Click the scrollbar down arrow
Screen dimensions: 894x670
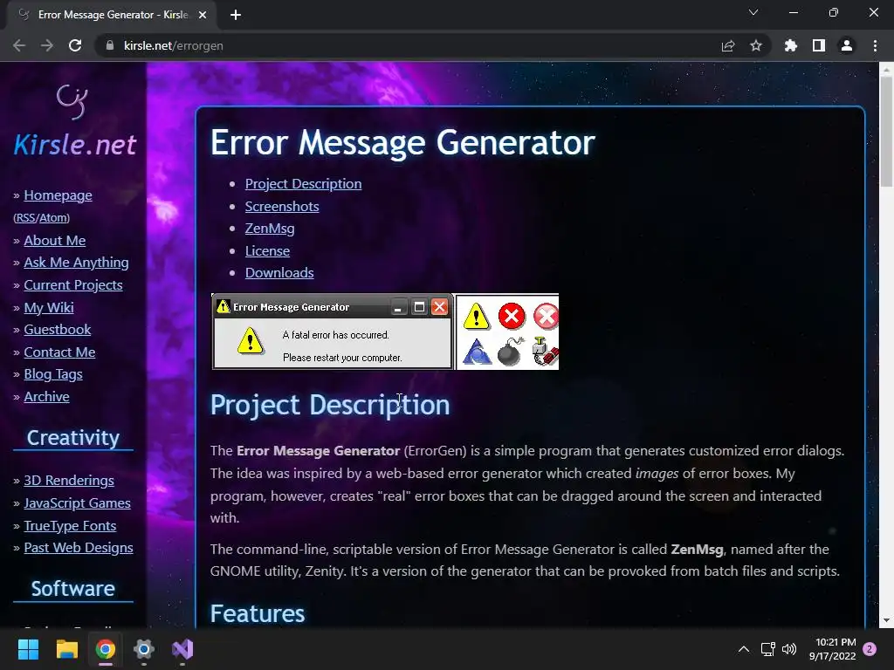click(x=886, y=620)
